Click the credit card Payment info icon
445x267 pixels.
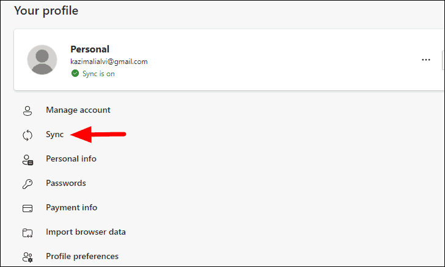pos(28,208)
